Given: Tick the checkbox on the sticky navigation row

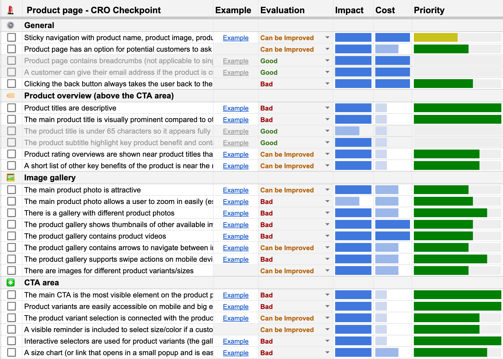Looking at the screenshot, I should point(11,37).
